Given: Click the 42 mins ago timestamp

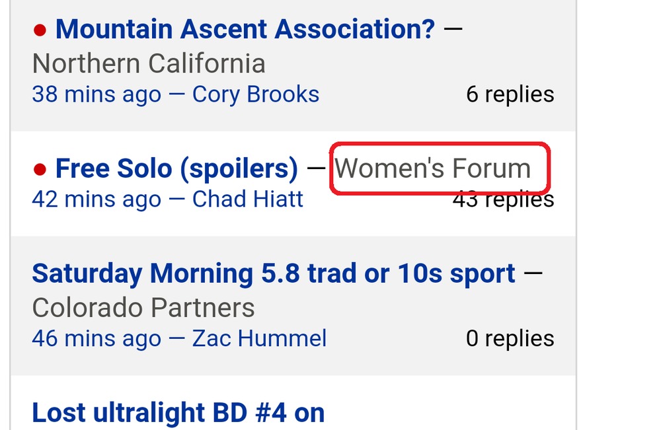Looking at the screenshot, I should [x=97, y=199].
